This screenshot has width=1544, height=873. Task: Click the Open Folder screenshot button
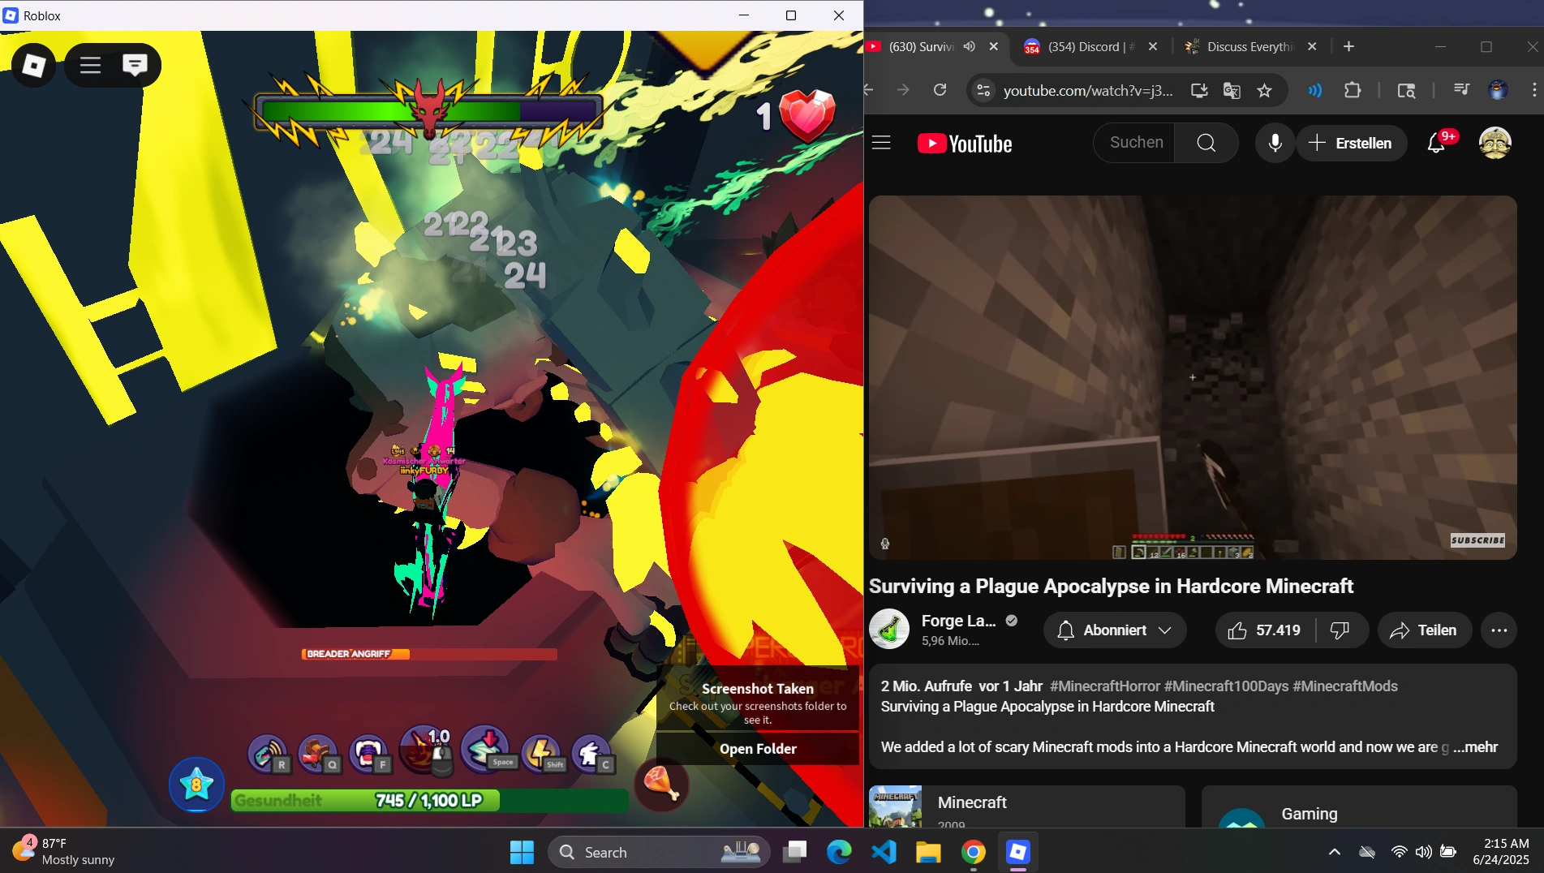[756, 748]
